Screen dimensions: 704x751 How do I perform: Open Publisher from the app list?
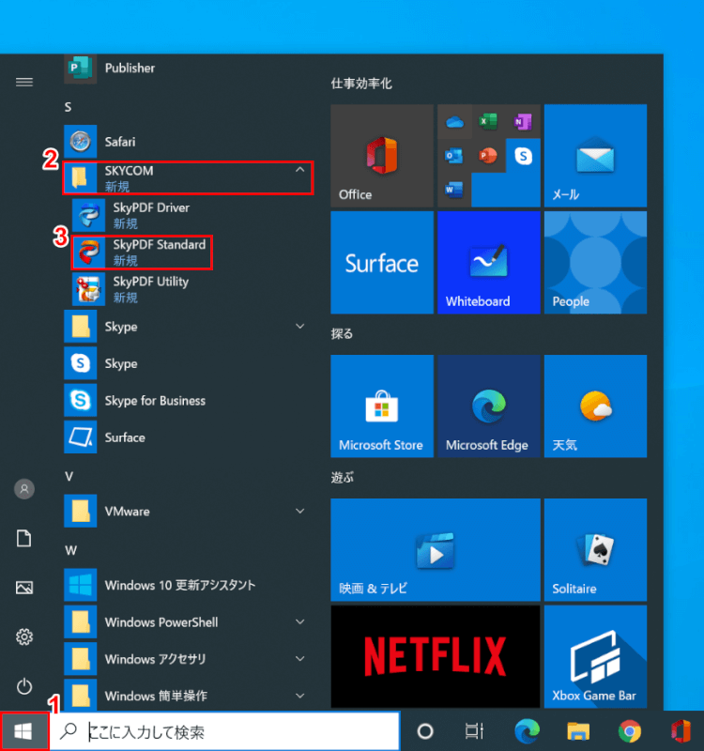tap(187, 68)
